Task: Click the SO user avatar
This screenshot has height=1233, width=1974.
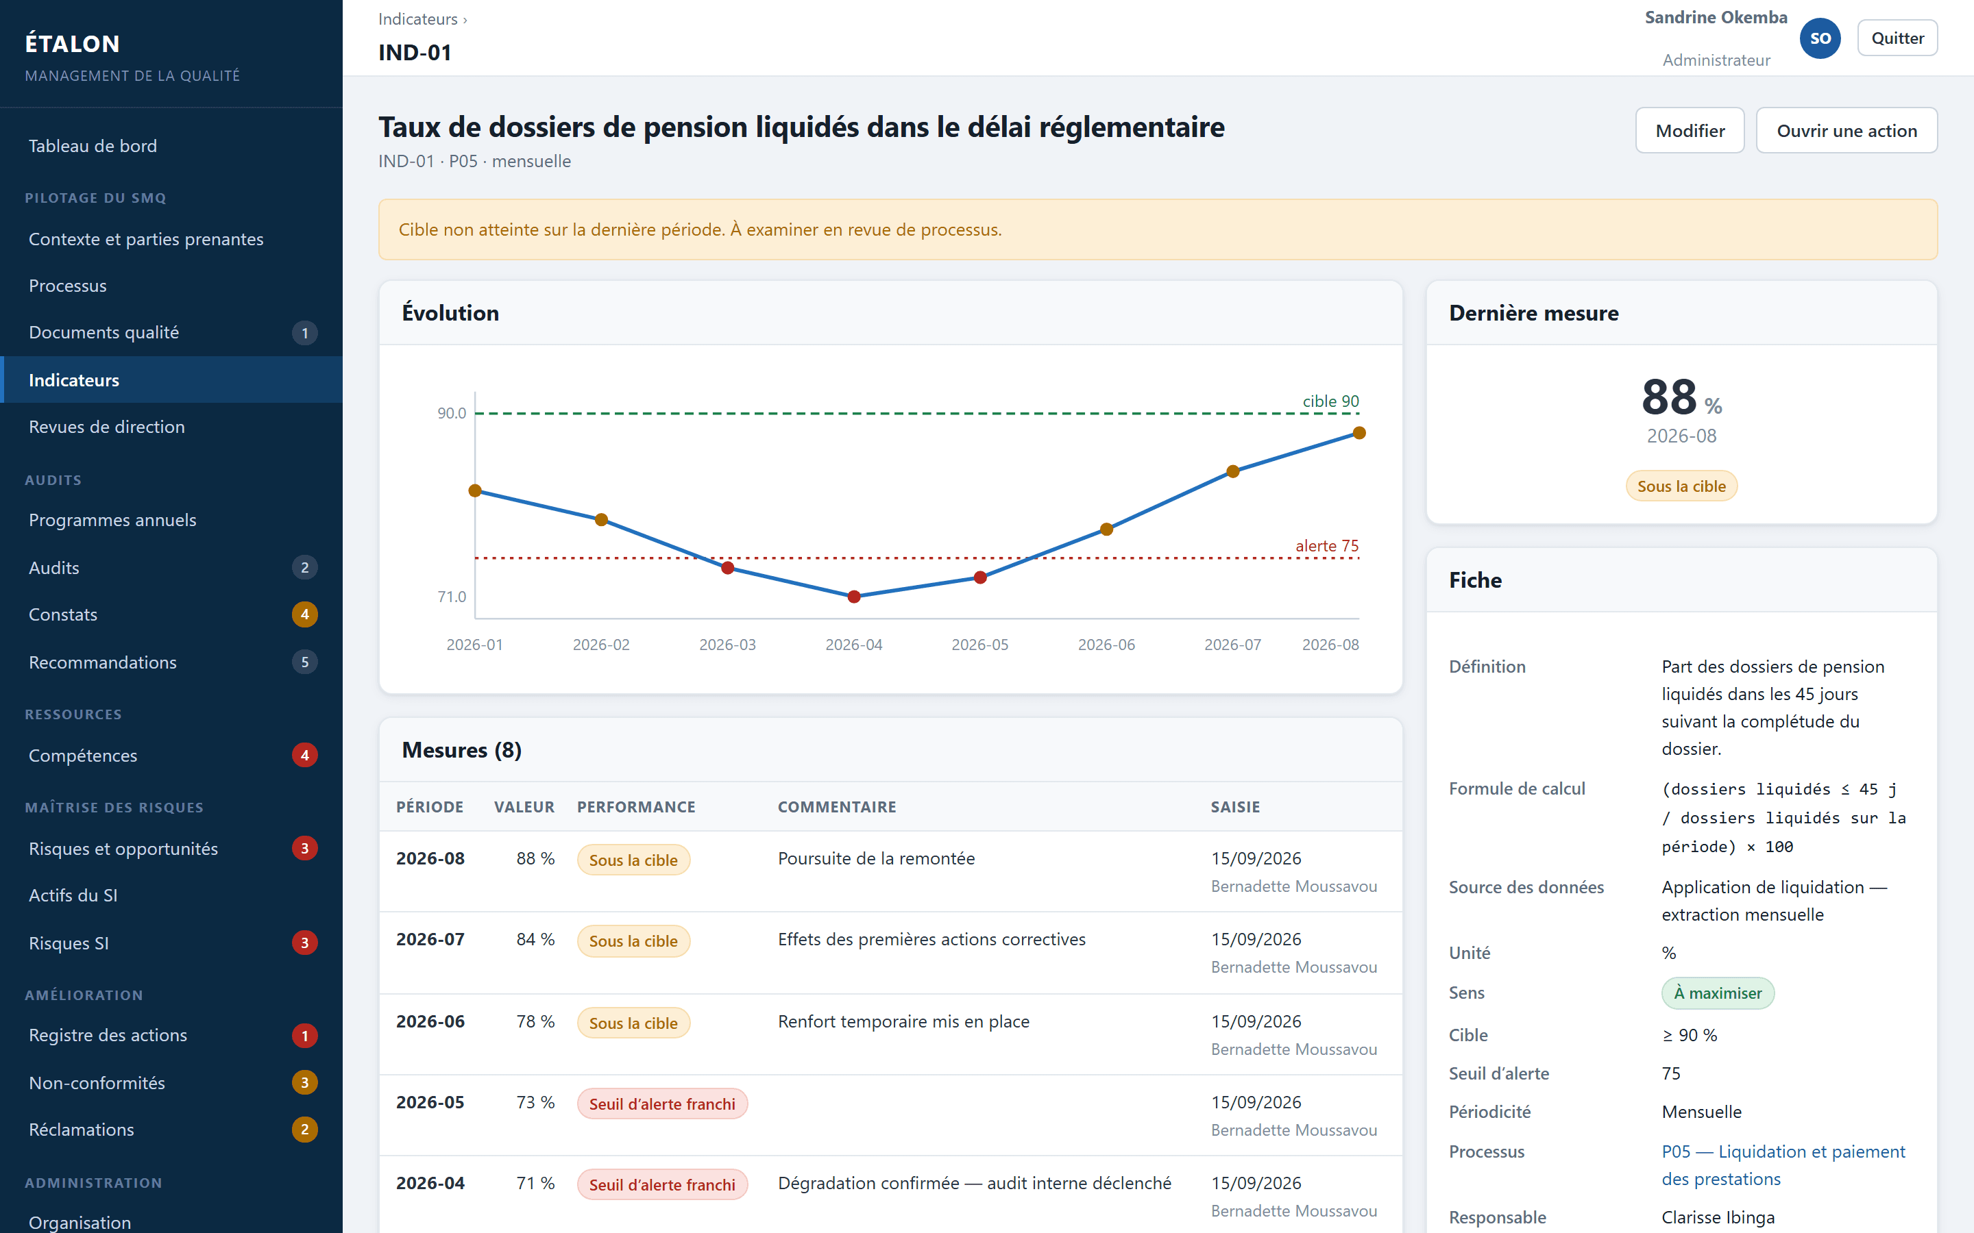Action: click(1820, 38)
